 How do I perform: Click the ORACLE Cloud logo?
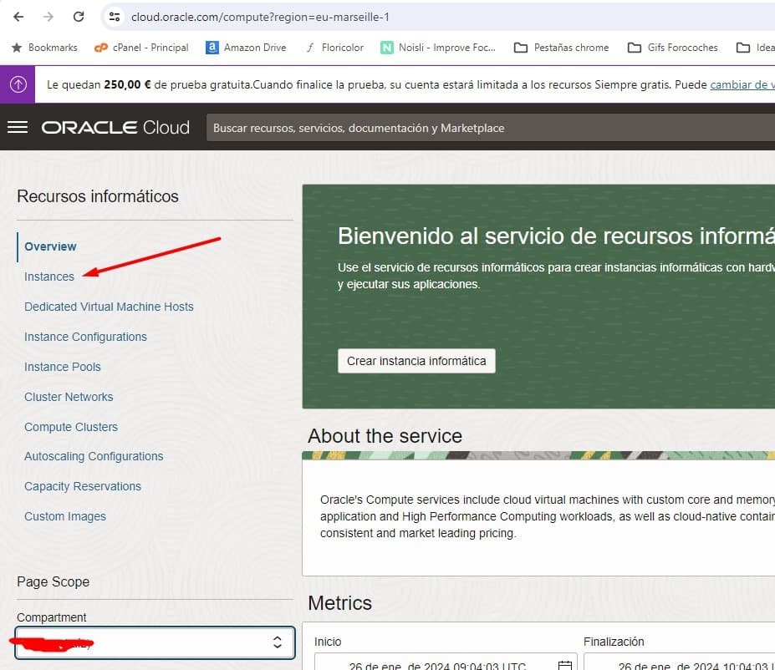click(x=115, y=127)
